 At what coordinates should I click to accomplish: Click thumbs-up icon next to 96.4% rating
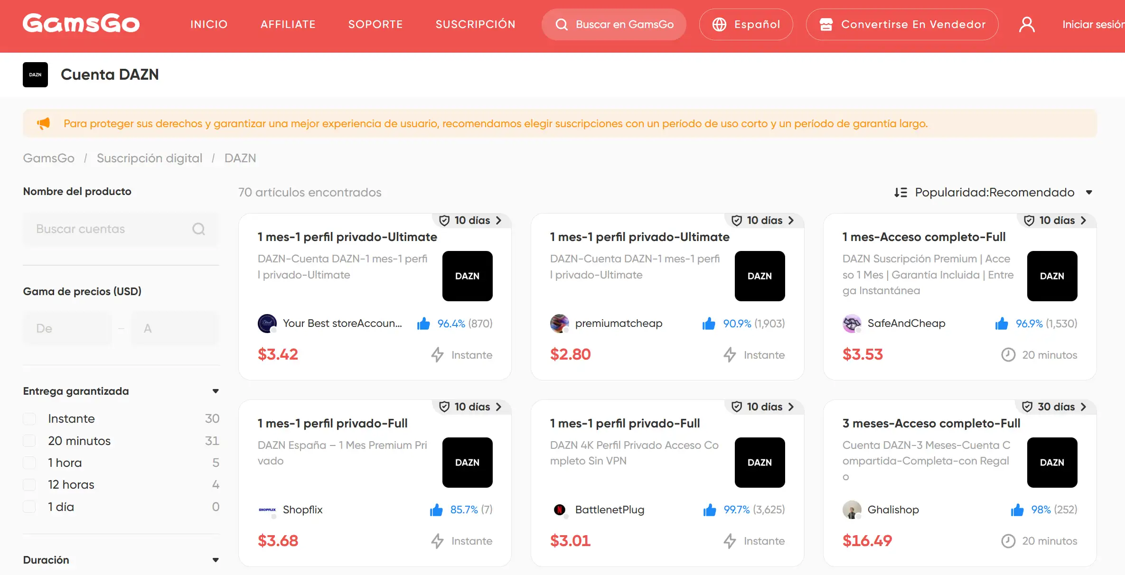(423, 324)
